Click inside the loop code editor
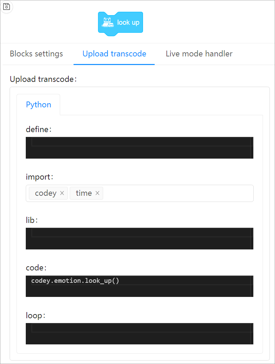Image resolution: width=275 pixels, height=364 pixels. coord(139,334)
